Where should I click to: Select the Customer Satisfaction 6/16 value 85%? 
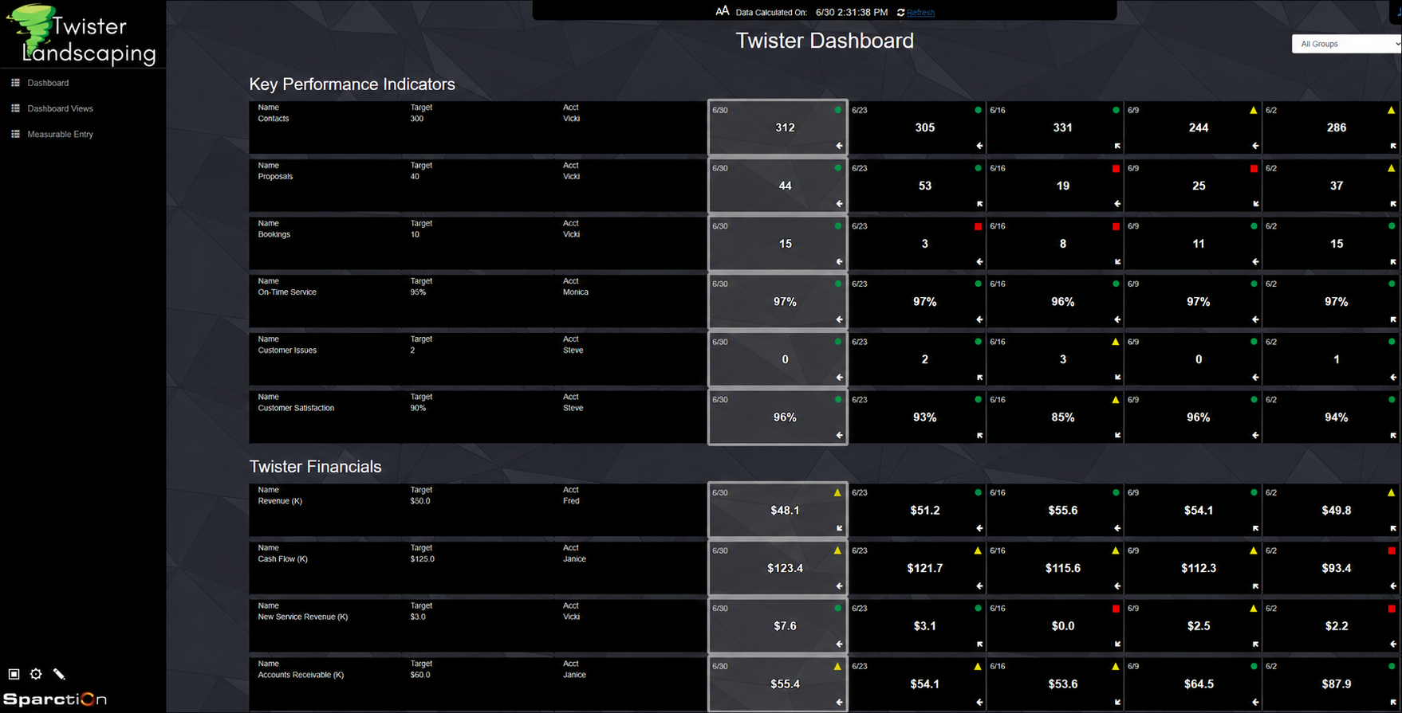click(x=1062, y=417)
